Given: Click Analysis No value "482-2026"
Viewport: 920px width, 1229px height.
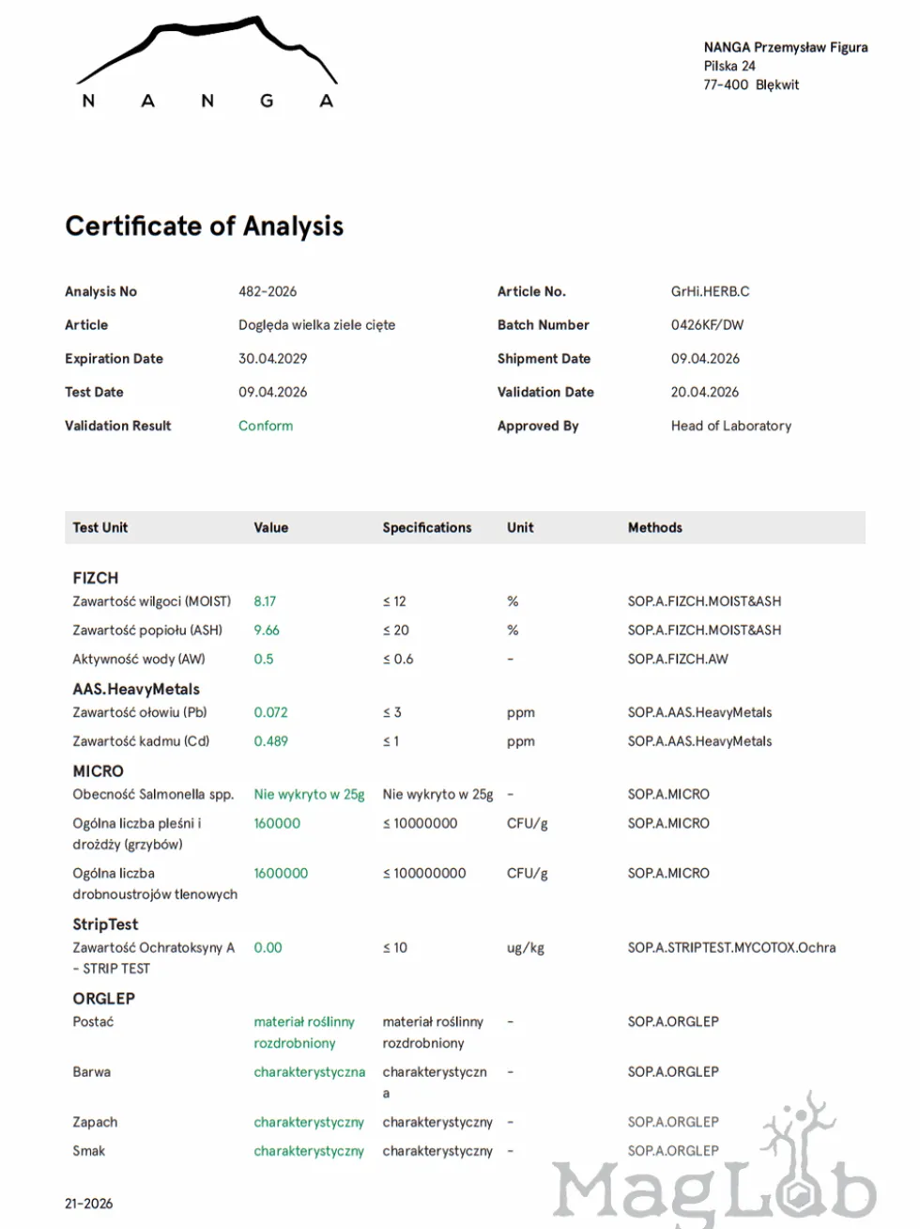Looking at the screenshot, I should tap(268, 291).
